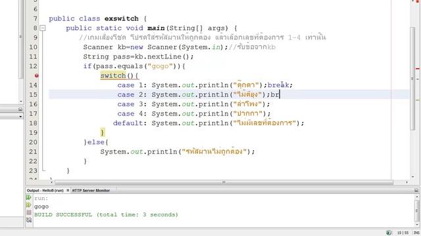
Task: Click kb.nextLine() on line 11
Action: pos(162,57)
